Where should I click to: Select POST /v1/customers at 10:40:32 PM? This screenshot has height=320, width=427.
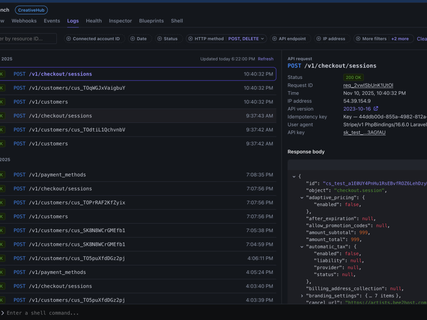137,102
